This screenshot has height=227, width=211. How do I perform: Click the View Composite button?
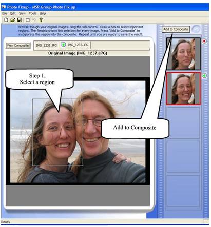click(18, 46)
